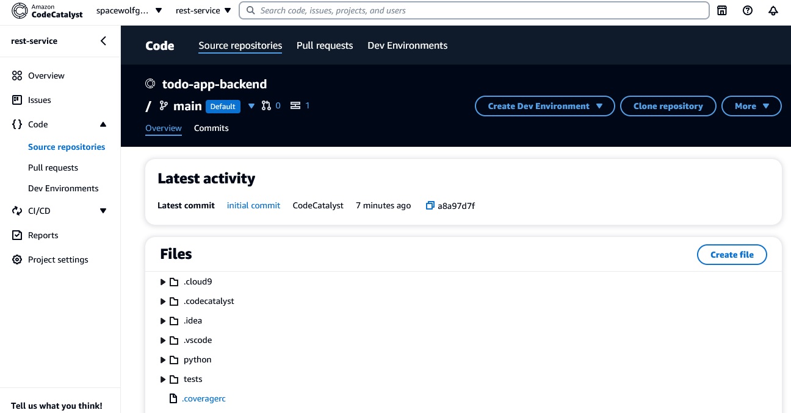Open the Create Dev Environment dropdown
This screenshot has height=413, width=791.
[x=545, y=106]
